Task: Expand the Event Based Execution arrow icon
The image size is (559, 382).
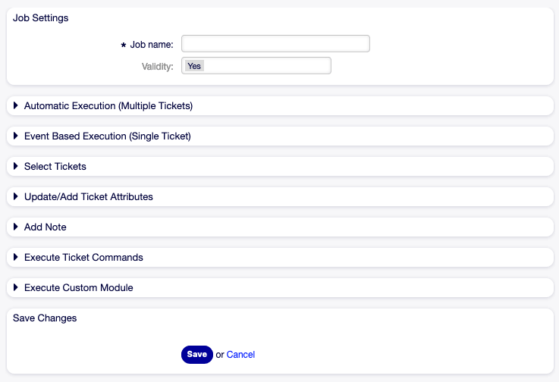Action: (x=16, y=136)
